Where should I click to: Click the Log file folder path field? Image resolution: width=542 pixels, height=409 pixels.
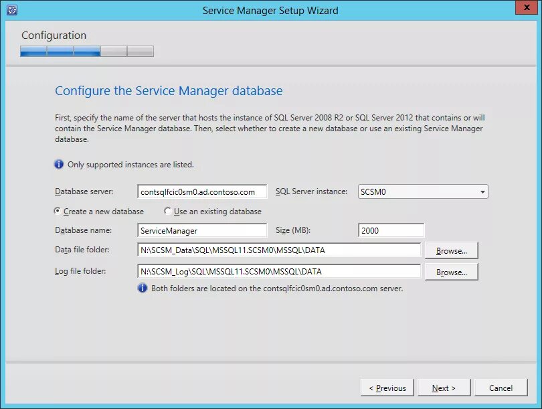pos(278,272)
